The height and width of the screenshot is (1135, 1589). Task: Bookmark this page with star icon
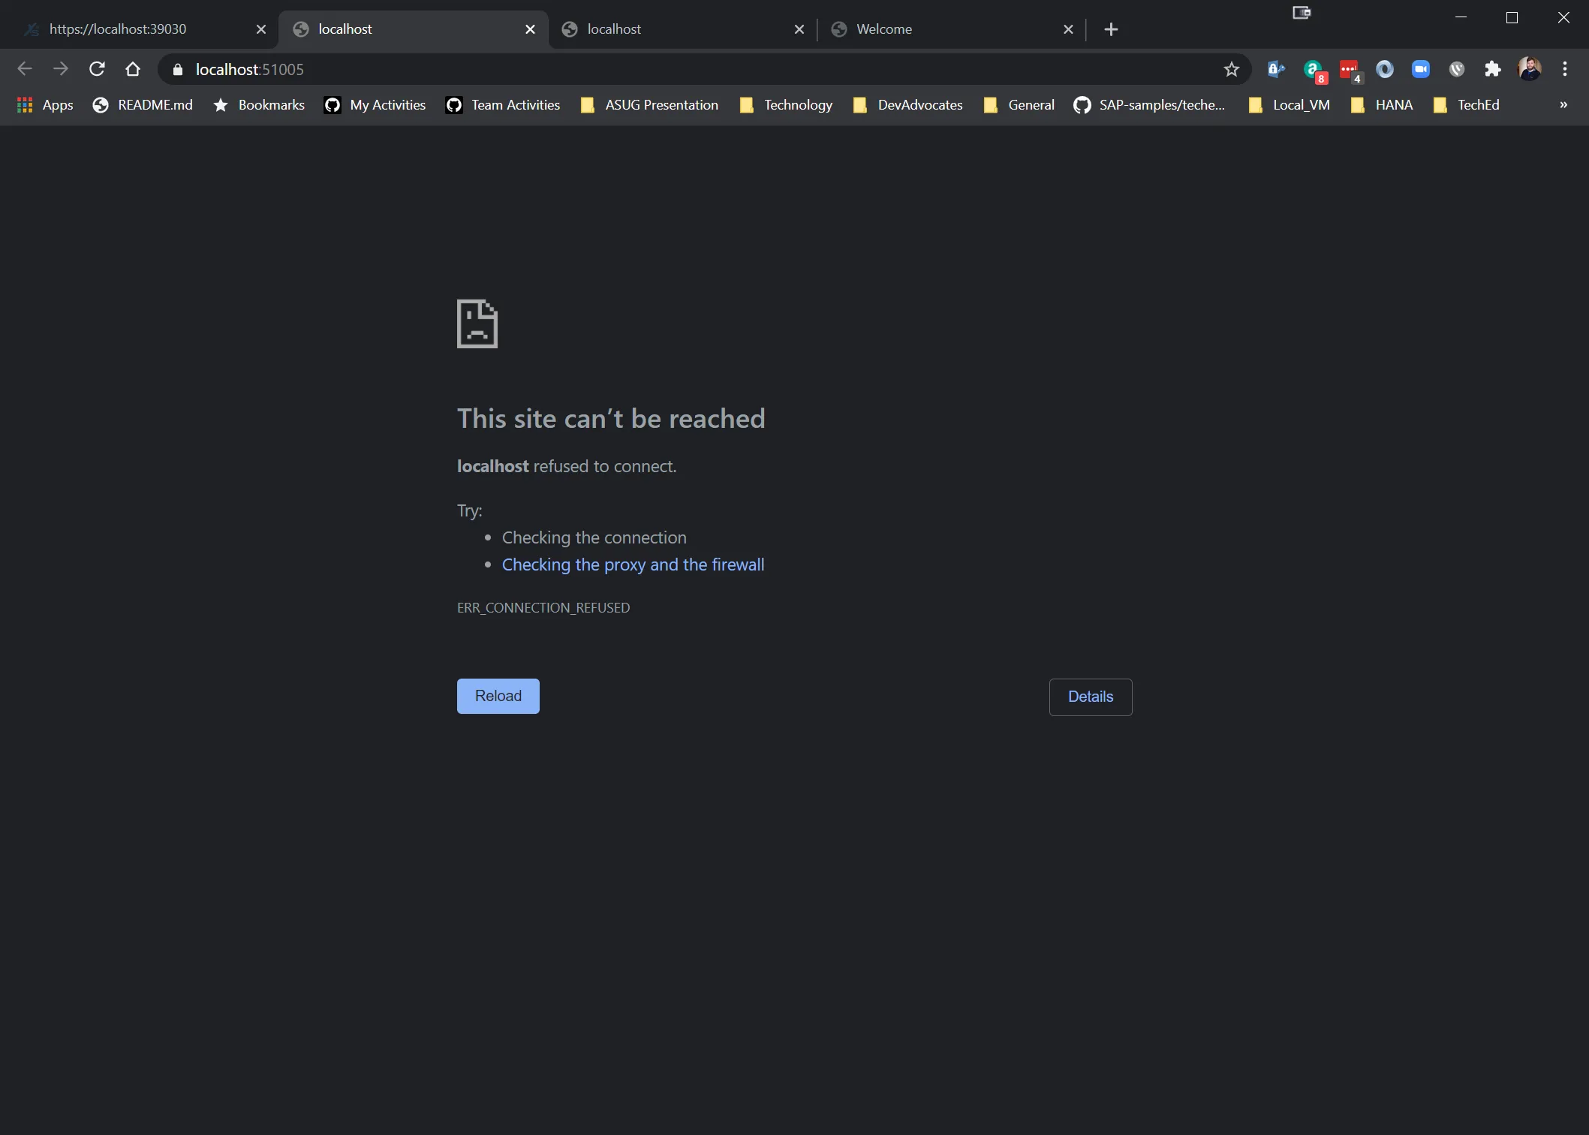pos(1231,69)
